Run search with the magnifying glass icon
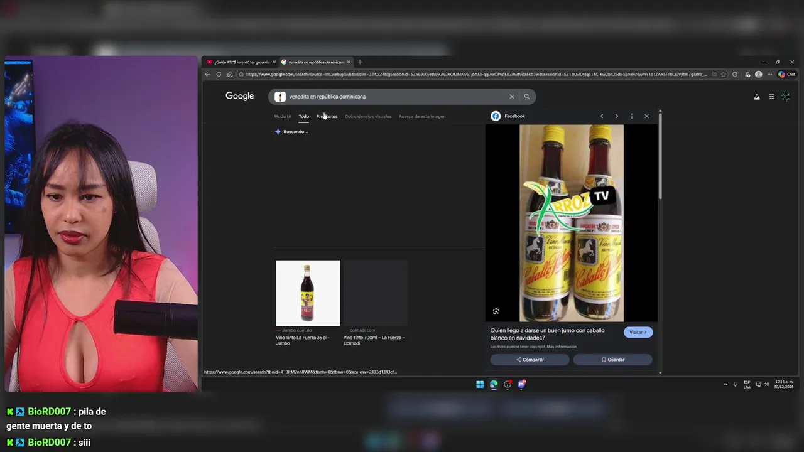This screenshot has width=804, height=452. tap(527, 97)
